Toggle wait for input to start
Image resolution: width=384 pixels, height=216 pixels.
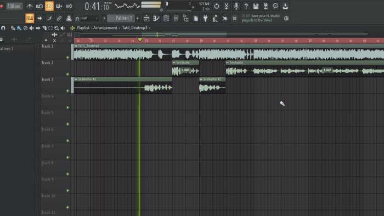[x=39, y=6]
